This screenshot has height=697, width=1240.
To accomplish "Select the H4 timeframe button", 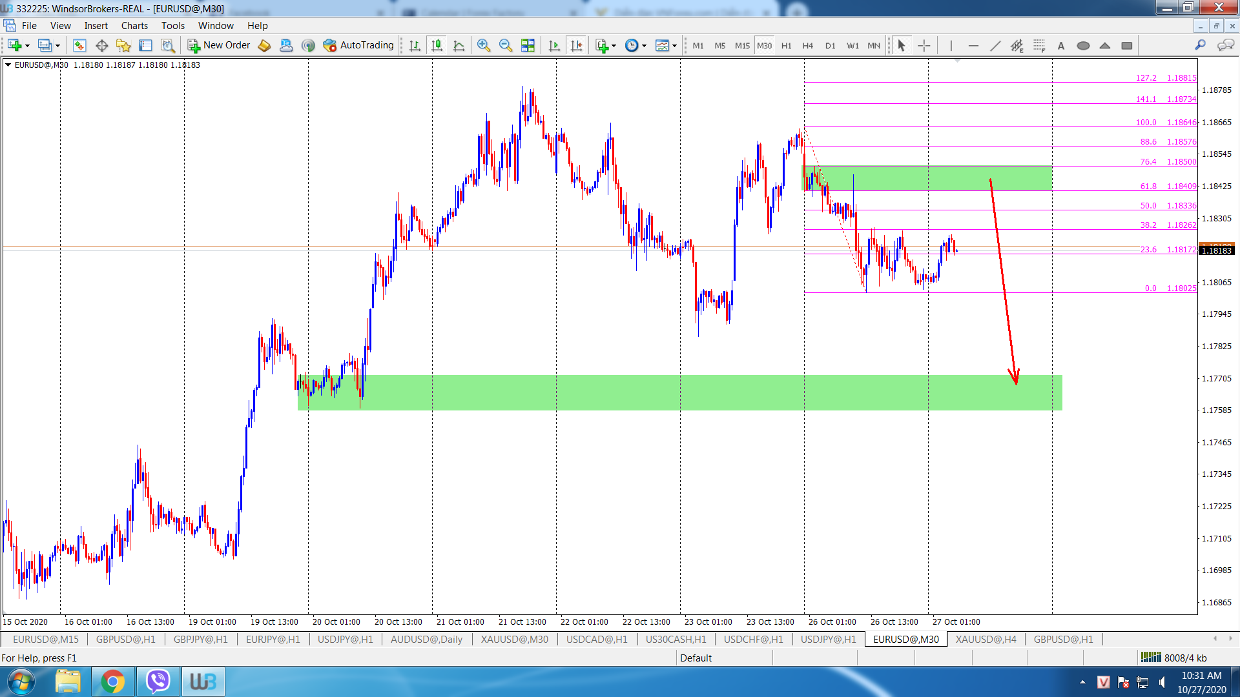I will coord(808,46).
